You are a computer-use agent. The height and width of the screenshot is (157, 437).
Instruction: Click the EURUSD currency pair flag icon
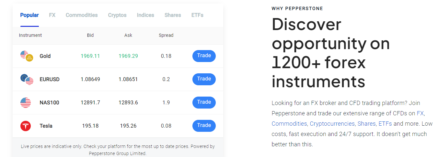(x=27, y=79)
